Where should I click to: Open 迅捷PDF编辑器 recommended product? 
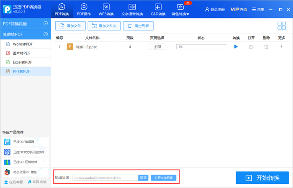coord(26,142)
